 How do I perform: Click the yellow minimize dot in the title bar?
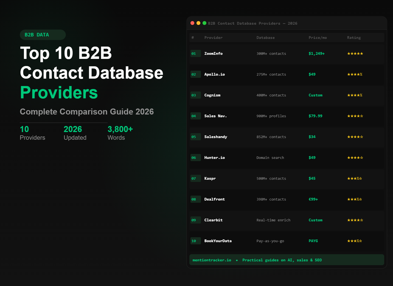(198, 23)
